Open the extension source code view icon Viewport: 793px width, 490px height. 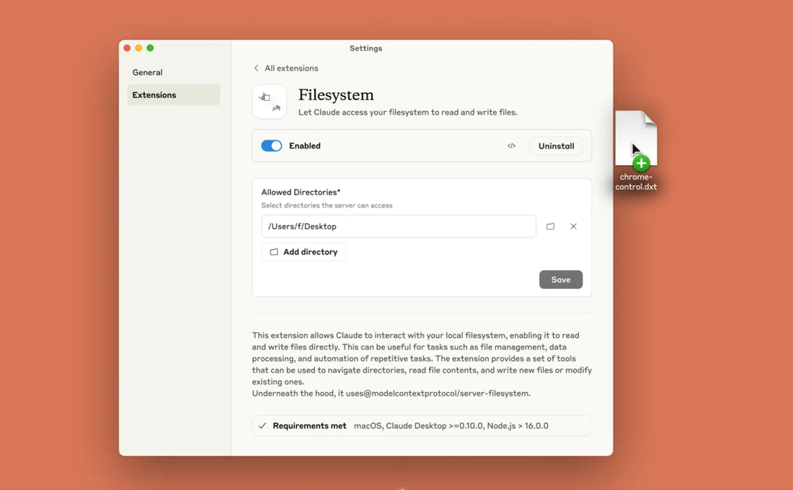[511, 146]
